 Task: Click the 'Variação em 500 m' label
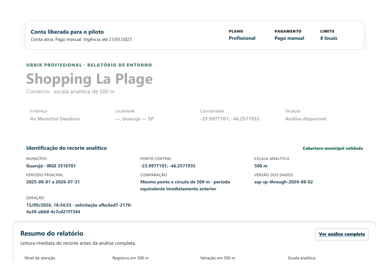218,258
